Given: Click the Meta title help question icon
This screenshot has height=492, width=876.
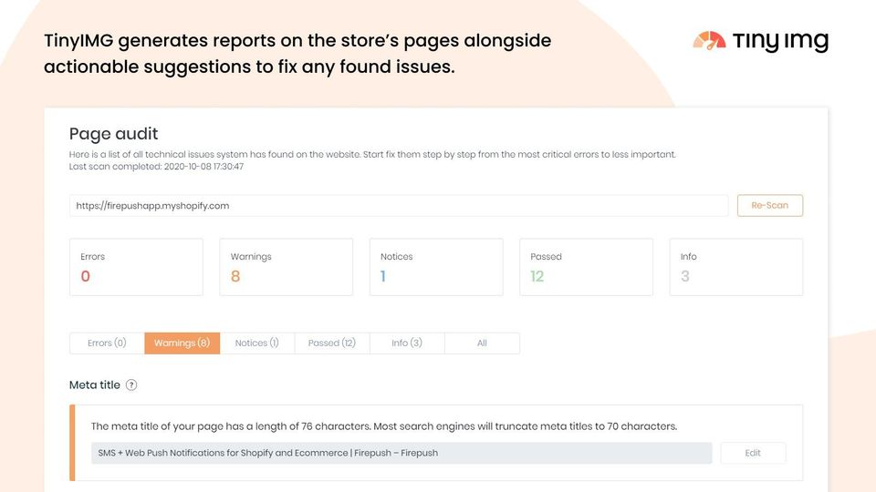Looking at the screenshot, I should point(131,385).
